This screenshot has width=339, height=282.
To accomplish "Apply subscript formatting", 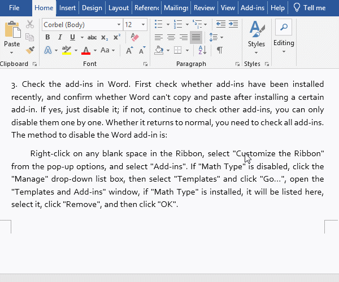I will click(x=104, y=37).
